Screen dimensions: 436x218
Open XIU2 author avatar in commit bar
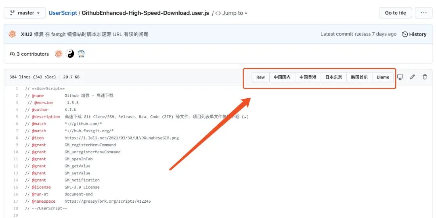tap(13, 34)
